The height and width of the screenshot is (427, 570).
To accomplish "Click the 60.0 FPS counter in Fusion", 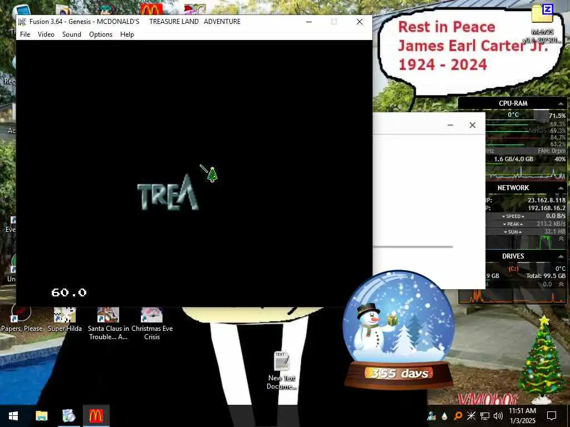I will [69, 292].
